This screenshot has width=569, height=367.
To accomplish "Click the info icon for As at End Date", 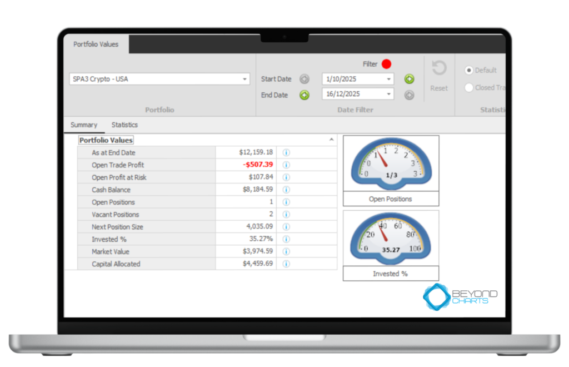I will tap(287, 153).
